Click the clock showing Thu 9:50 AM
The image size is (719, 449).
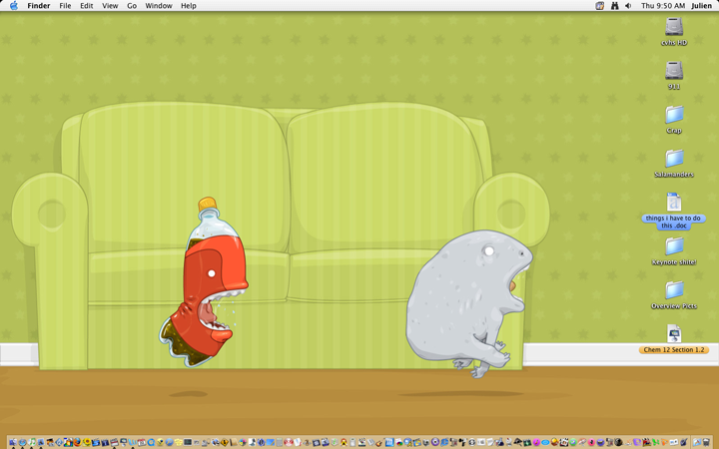click(x=663, y=6)
